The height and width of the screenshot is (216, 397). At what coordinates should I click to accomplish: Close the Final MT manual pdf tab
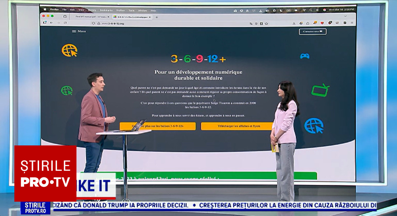tap(108, 17)
